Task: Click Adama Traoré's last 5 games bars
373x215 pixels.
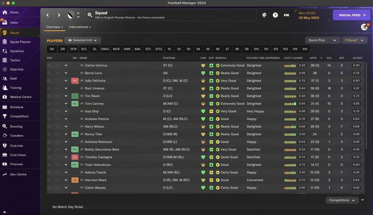Action: (x=290, y=172)
